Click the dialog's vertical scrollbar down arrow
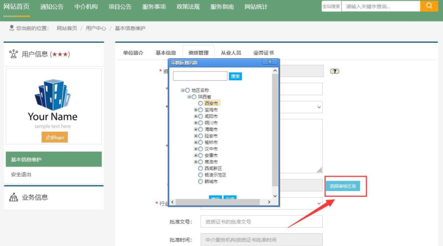This screenshot has width=443, height=246. pos(275,196)
